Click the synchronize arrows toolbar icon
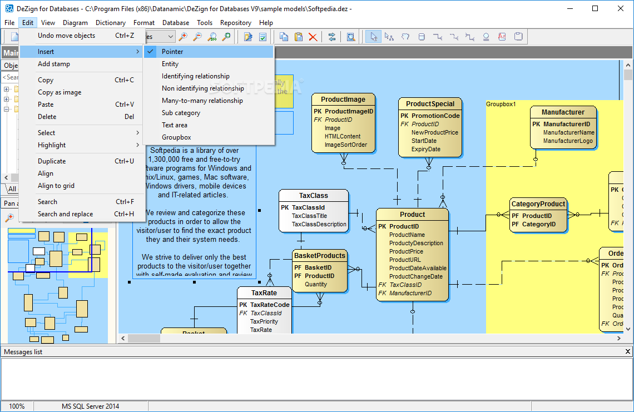Screen dimensions: 634x412 (332, 37)
